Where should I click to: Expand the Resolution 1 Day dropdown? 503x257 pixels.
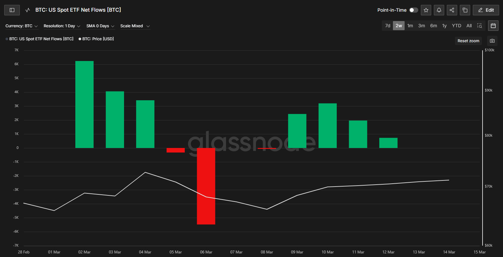click(x=62, y=26)
